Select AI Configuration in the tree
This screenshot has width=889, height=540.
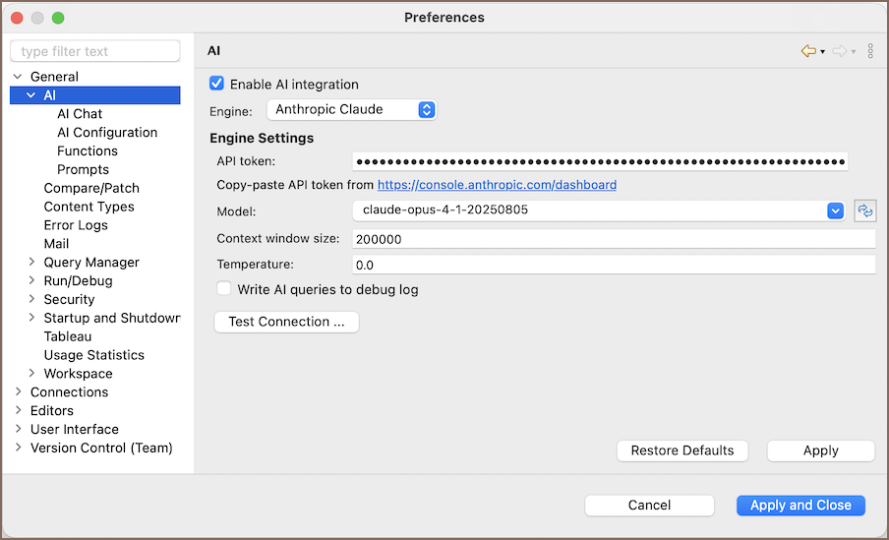point(107,133)
